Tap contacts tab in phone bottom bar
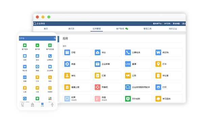The width and height of the screenshot is (203, 122). [x=32, y=104]
